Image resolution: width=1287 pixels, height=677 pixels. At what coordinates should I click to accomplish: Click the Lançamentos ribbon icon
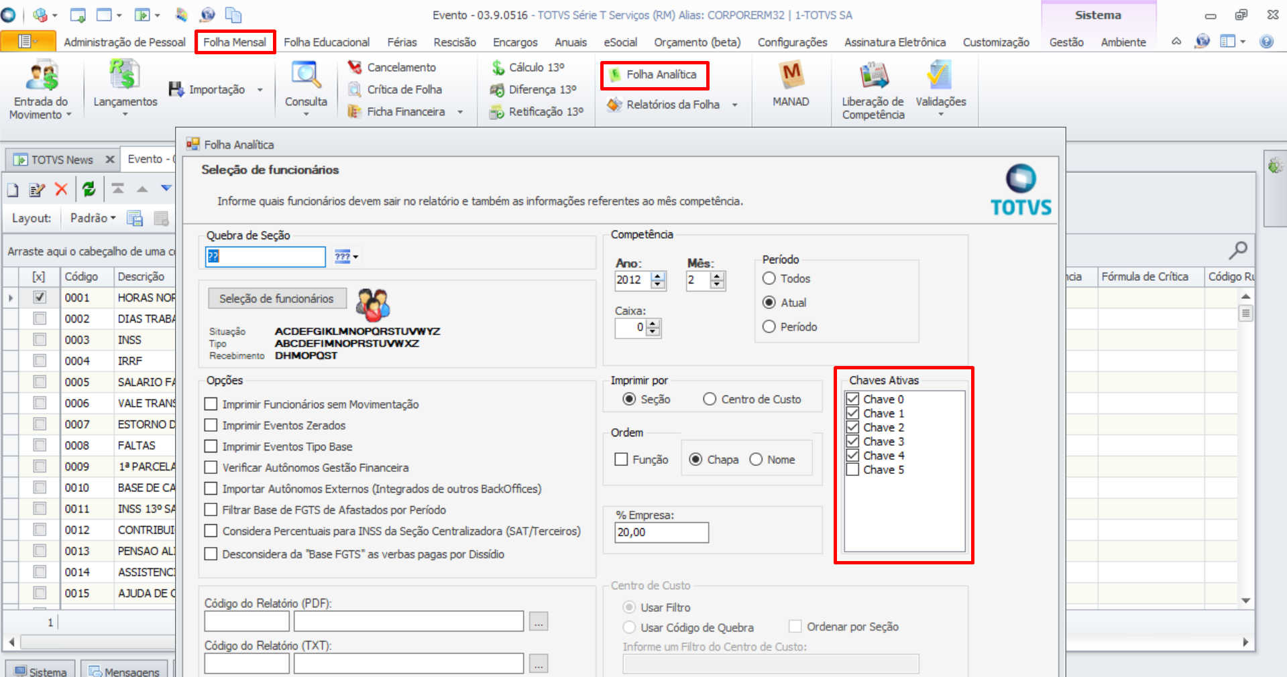(125, 75)
